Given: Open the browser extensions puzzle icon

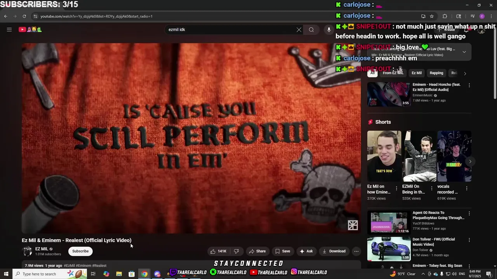Looking at the screenshot, I should point(445,16).
